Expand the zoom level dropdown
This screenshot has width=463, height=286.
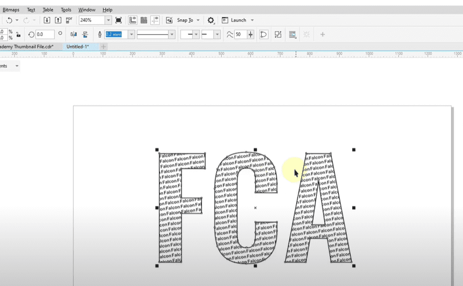[x=109, y=20]
